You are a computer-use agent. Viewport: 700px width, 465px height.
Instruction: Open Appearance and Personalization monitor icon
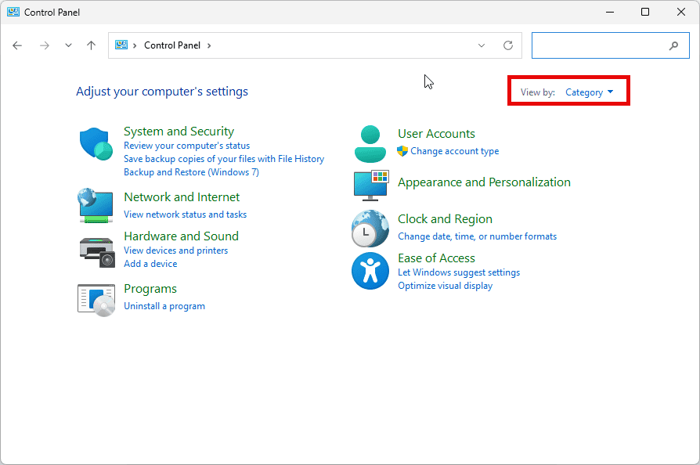point(370,186)
